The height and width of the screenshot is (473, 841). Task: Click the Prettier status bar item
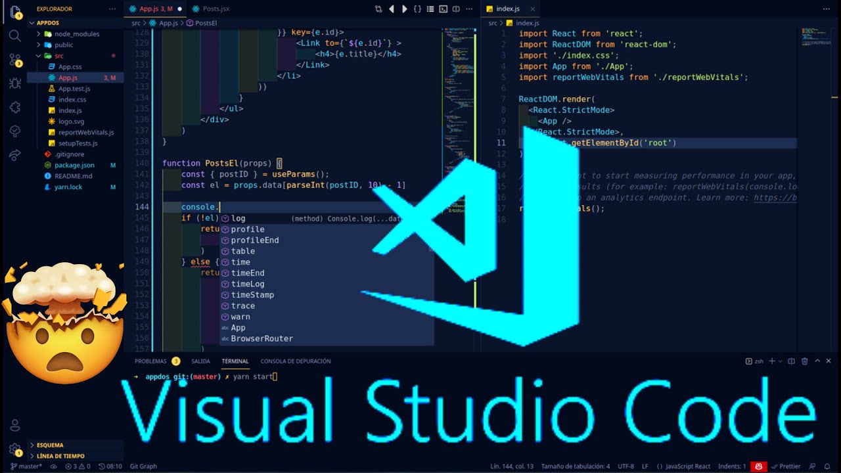[786, 466]
